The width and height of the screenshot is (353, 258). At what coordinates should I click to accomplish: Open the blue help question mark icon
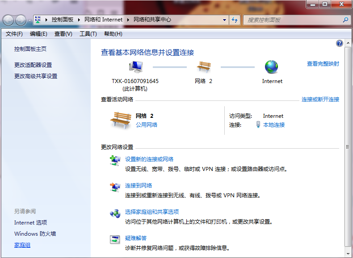pos(340,43)
